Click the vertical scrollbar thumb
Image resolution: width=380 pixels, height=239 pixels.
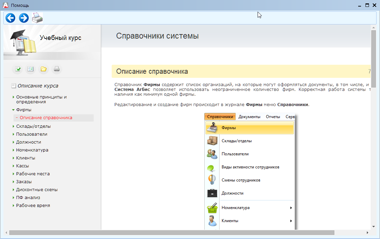click(373, 59)
